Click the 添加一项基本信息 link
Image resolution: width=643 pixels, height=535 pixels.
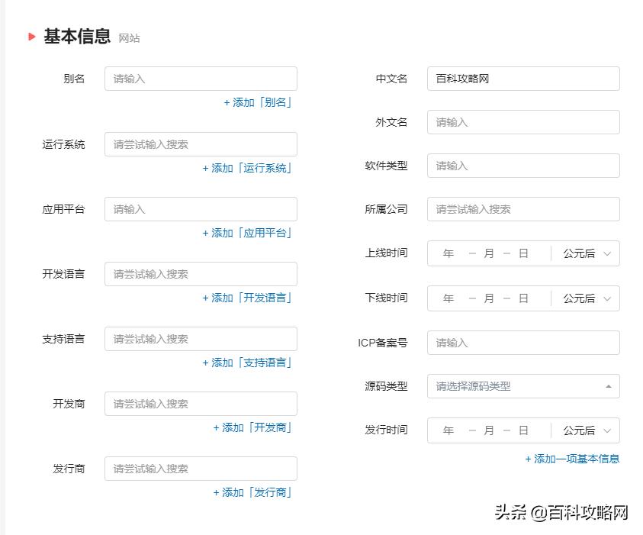point(571,459)
